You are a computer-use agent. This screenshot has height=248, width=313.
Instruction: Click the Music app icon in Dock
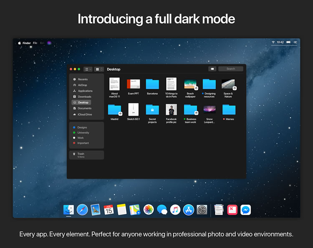175,210
